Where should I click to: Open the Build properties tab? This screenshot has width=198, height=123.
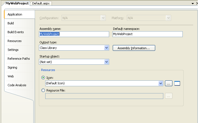(x=11, y=23)
